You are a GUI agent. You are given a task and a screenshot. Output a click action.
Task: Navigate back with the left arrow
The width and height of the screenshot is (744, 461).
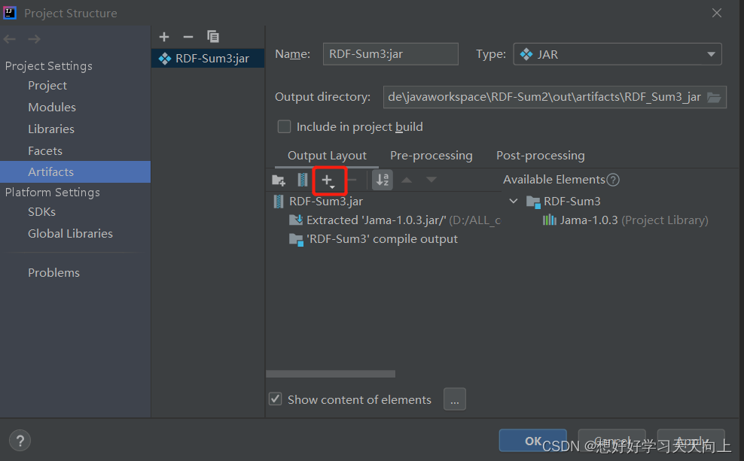tap(10, 39)
